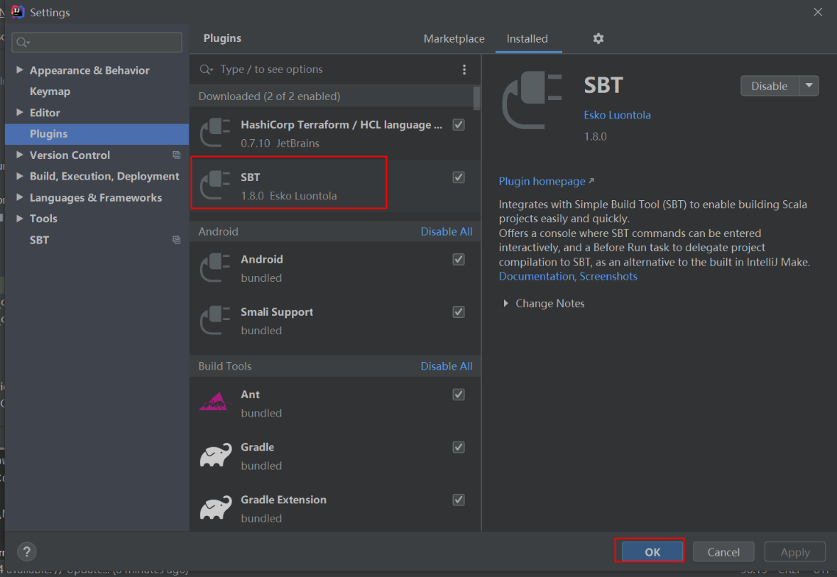Click the IntelliJ logo in title bar

(x=18, y=11)
